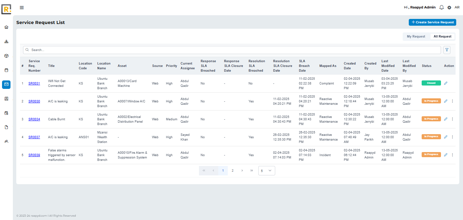
Task: Open the settings gear icon
Action: click(x=449, y=7)
